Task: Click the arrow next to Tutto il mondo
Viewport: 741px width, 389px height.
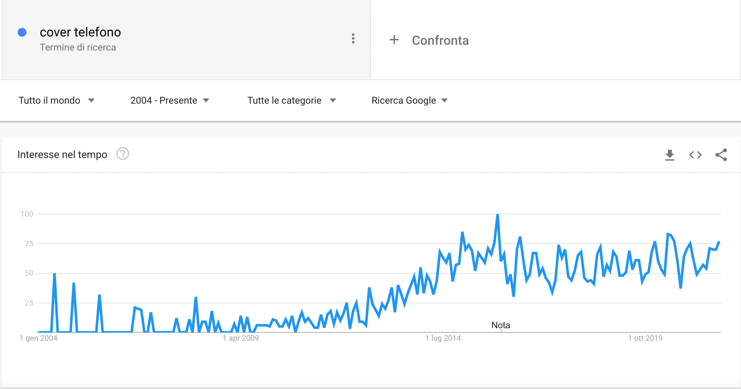Action: (x=91, y=100)
